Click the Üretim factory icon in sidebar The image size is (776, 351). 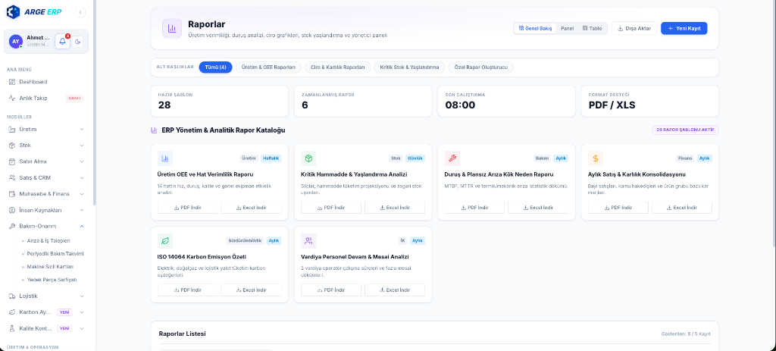pos(12,129)
